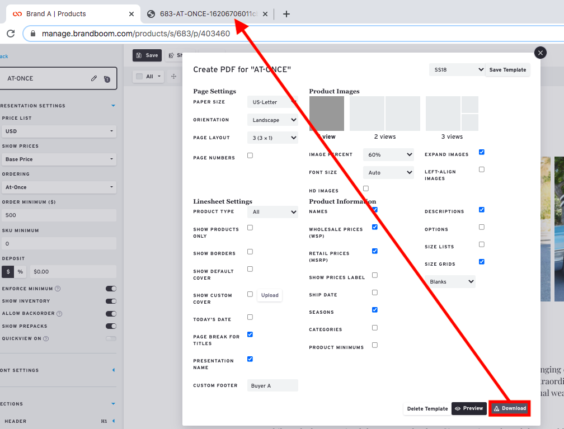Click the browser URL address bar
Screen dimensions: 564x429
tap(295, 34)
